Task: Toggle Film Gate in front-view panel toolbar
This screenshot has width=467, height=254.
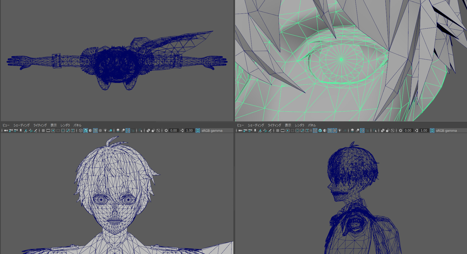Action: 48,131
